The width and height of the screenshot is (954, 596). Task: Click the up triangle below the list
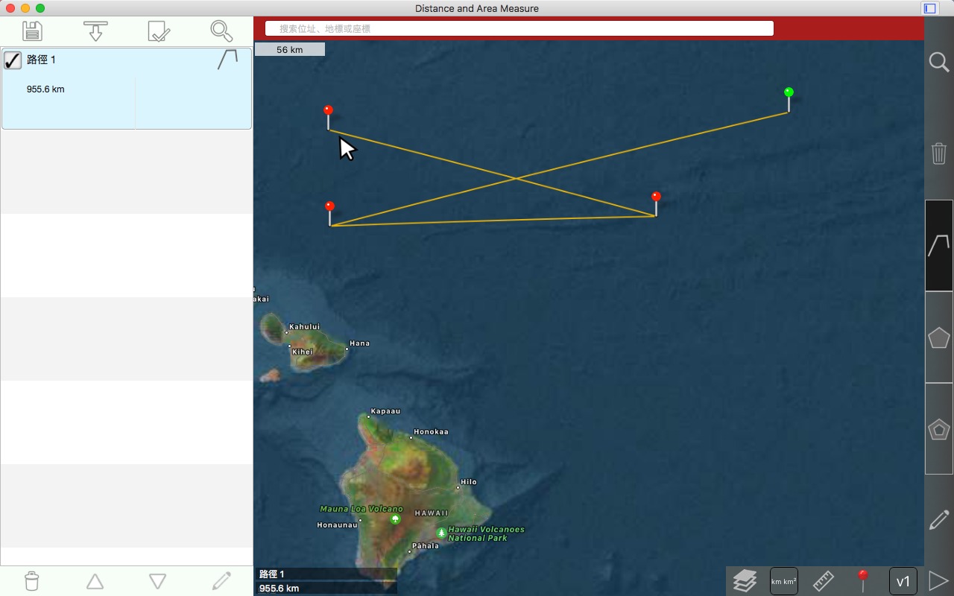point(95,581)
